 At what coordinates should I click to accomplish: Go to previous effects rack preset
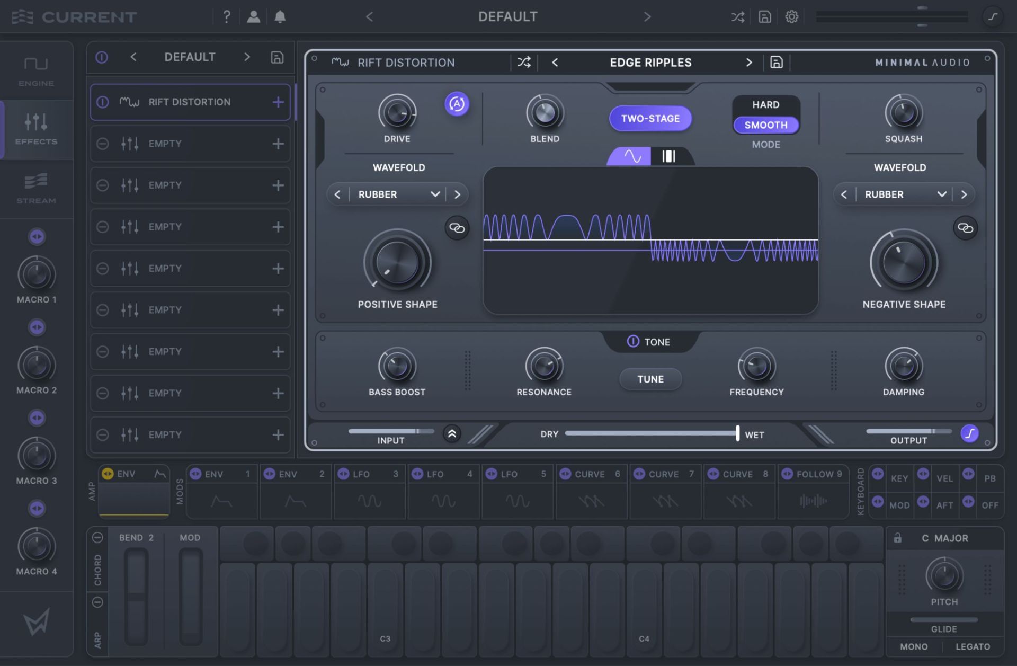click(133, 57)
